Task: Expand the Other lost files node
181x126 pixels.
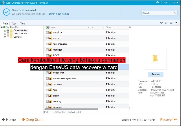Action: (5, 31)
